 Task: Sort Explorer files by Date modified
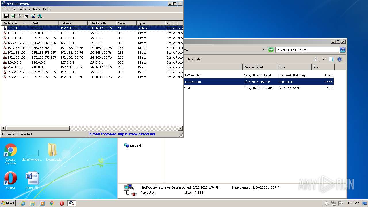click(260, 67)
